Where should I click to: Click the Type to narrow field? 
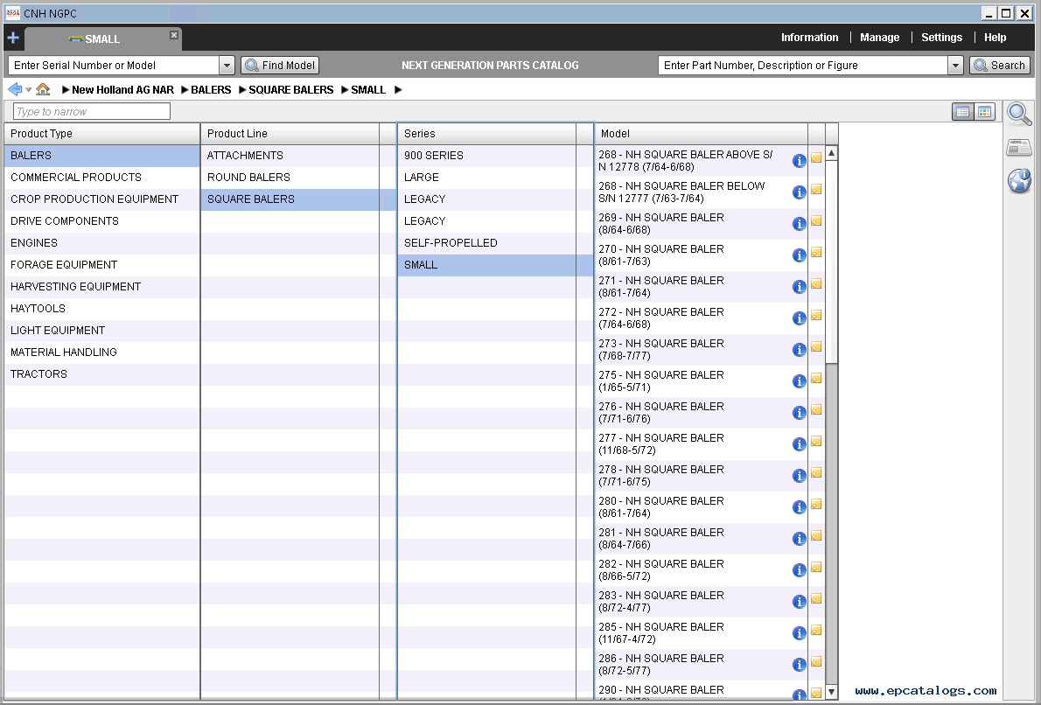[92, 112]
